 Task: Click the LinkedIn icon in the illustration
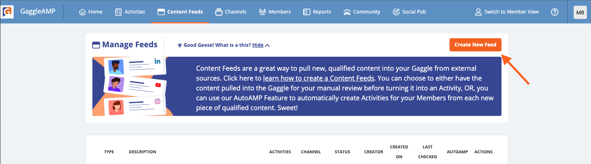point(158,61)
